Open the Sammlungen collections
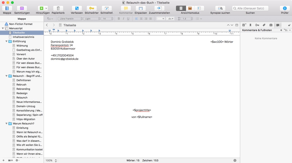 (22, 8)
